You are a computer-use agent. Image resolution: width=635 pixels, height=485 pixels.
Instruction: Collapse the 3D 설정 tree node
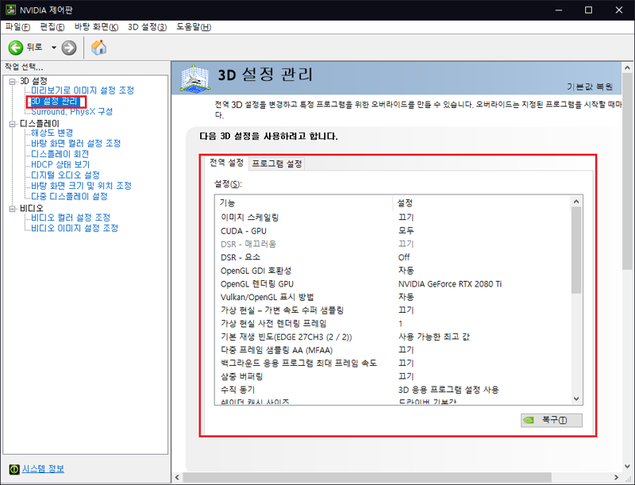[x=13, y=82]
